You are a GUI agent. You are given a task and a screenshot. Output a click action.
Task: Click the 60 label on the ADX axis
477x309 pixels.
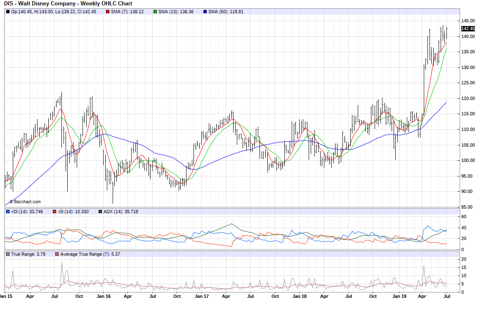click(464, 217)
